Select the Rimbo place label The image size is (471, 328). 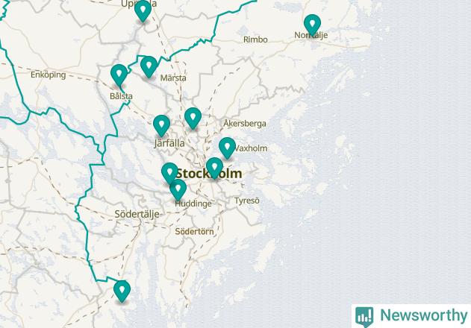(x=255, y=40)
